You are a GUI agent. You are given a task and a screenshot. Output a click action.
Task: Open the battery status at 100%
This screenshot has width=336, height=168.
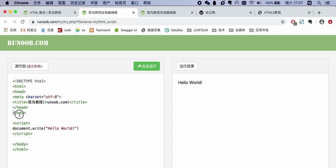pyautogui.click(x=273, y=3)
